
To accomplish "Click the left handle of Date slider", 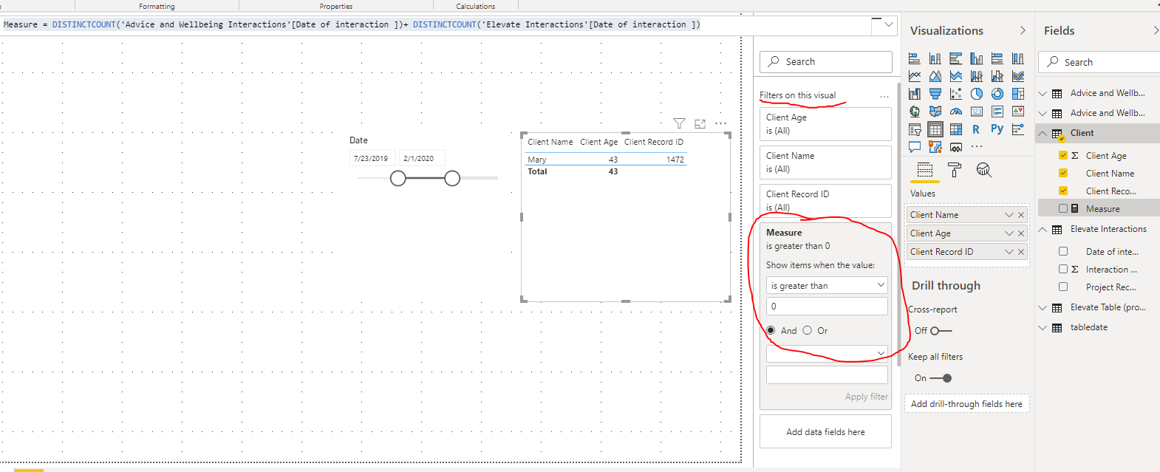I will pos(398,178).
